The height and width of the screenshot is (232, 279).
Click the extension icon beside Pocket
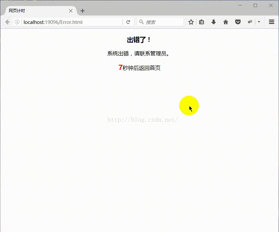click(x=250, y=22)
